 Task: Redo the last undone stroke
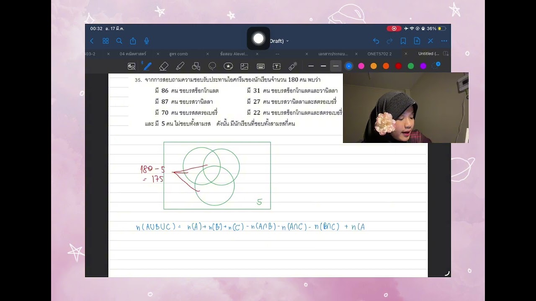pos(389,41)
